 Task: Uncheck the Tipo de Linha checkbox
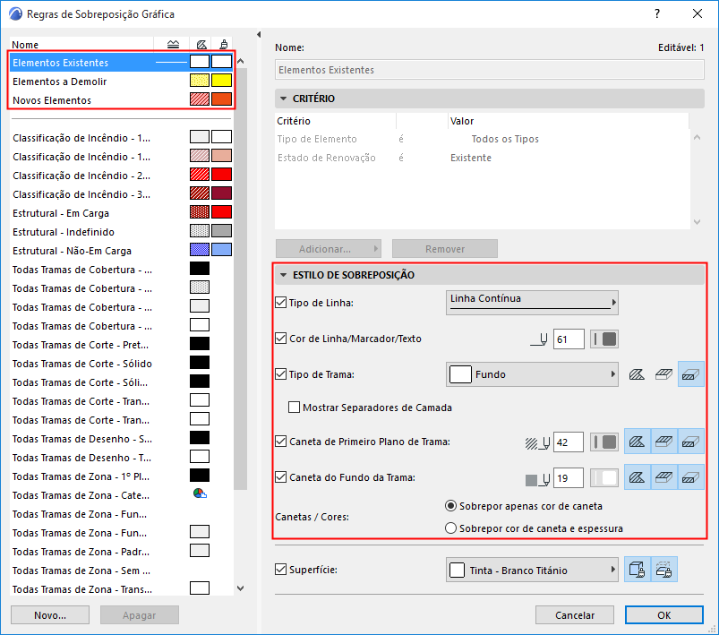click(280, 303)
